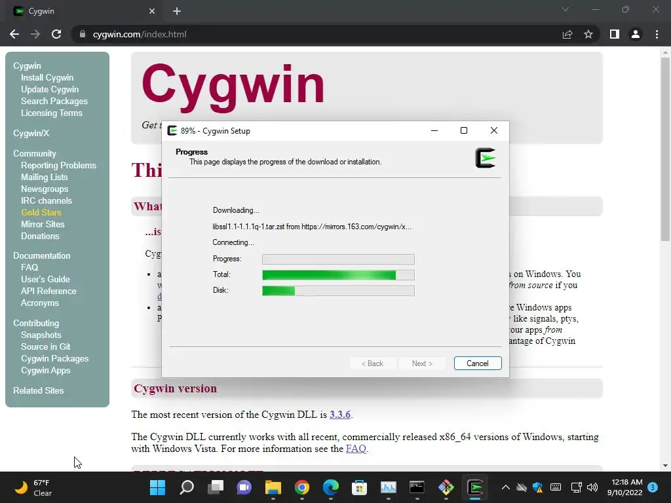Viewport: 671px width, 503px height.
Task: Open Reporting Problems page
Action: [58, 165]
